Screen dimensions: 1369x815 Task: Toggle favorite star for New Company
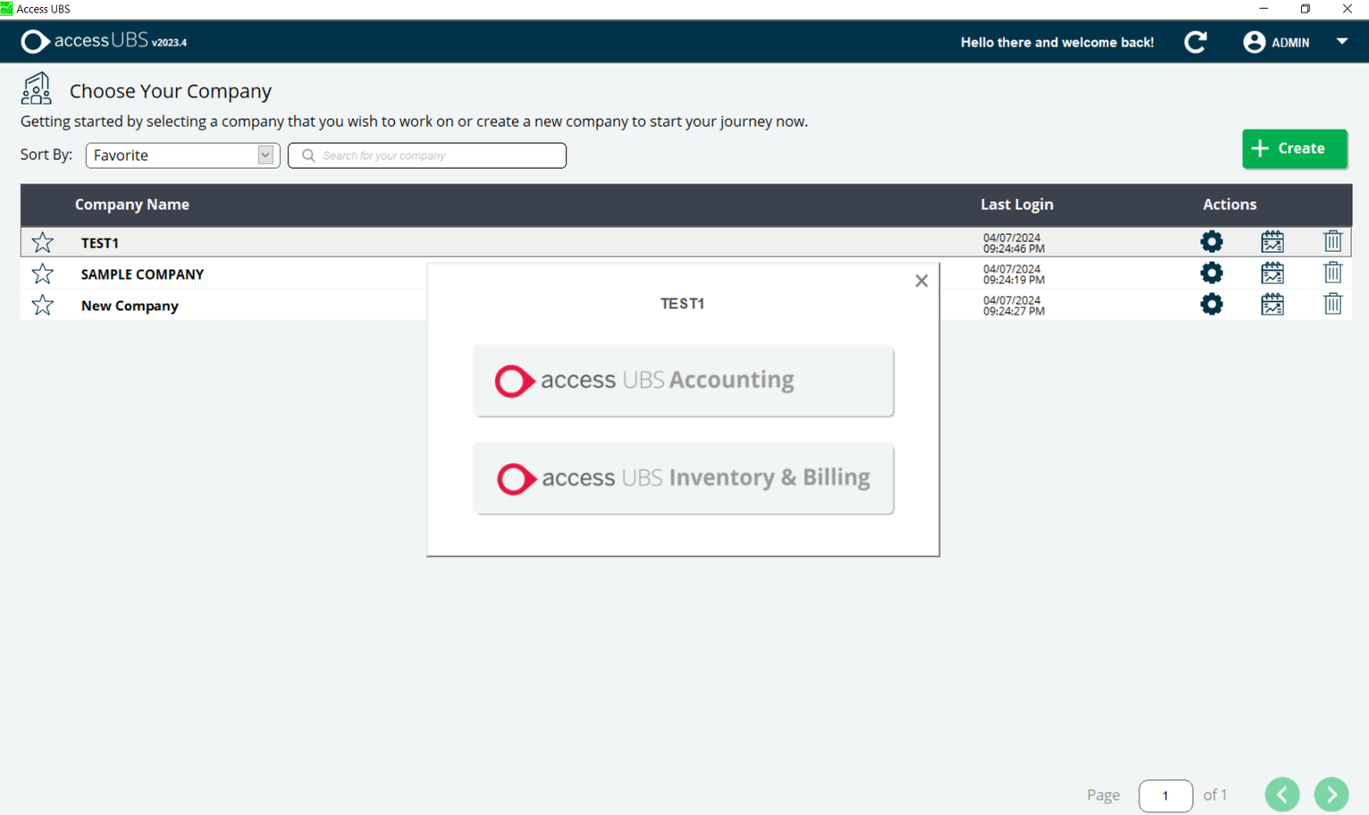tap(42, 305)
